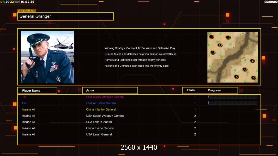278x156 pixels.
Task: Click China Flame General army
Action: point(100,128)
